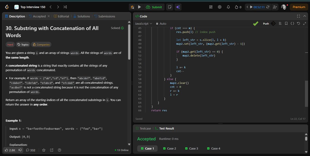
Task: Open the layout manager grid icon
Action: tap(211, 7)
